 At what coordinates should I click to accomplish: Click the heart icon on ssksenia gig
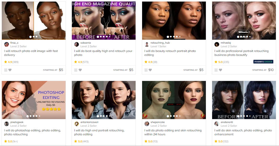pos(80,70)
